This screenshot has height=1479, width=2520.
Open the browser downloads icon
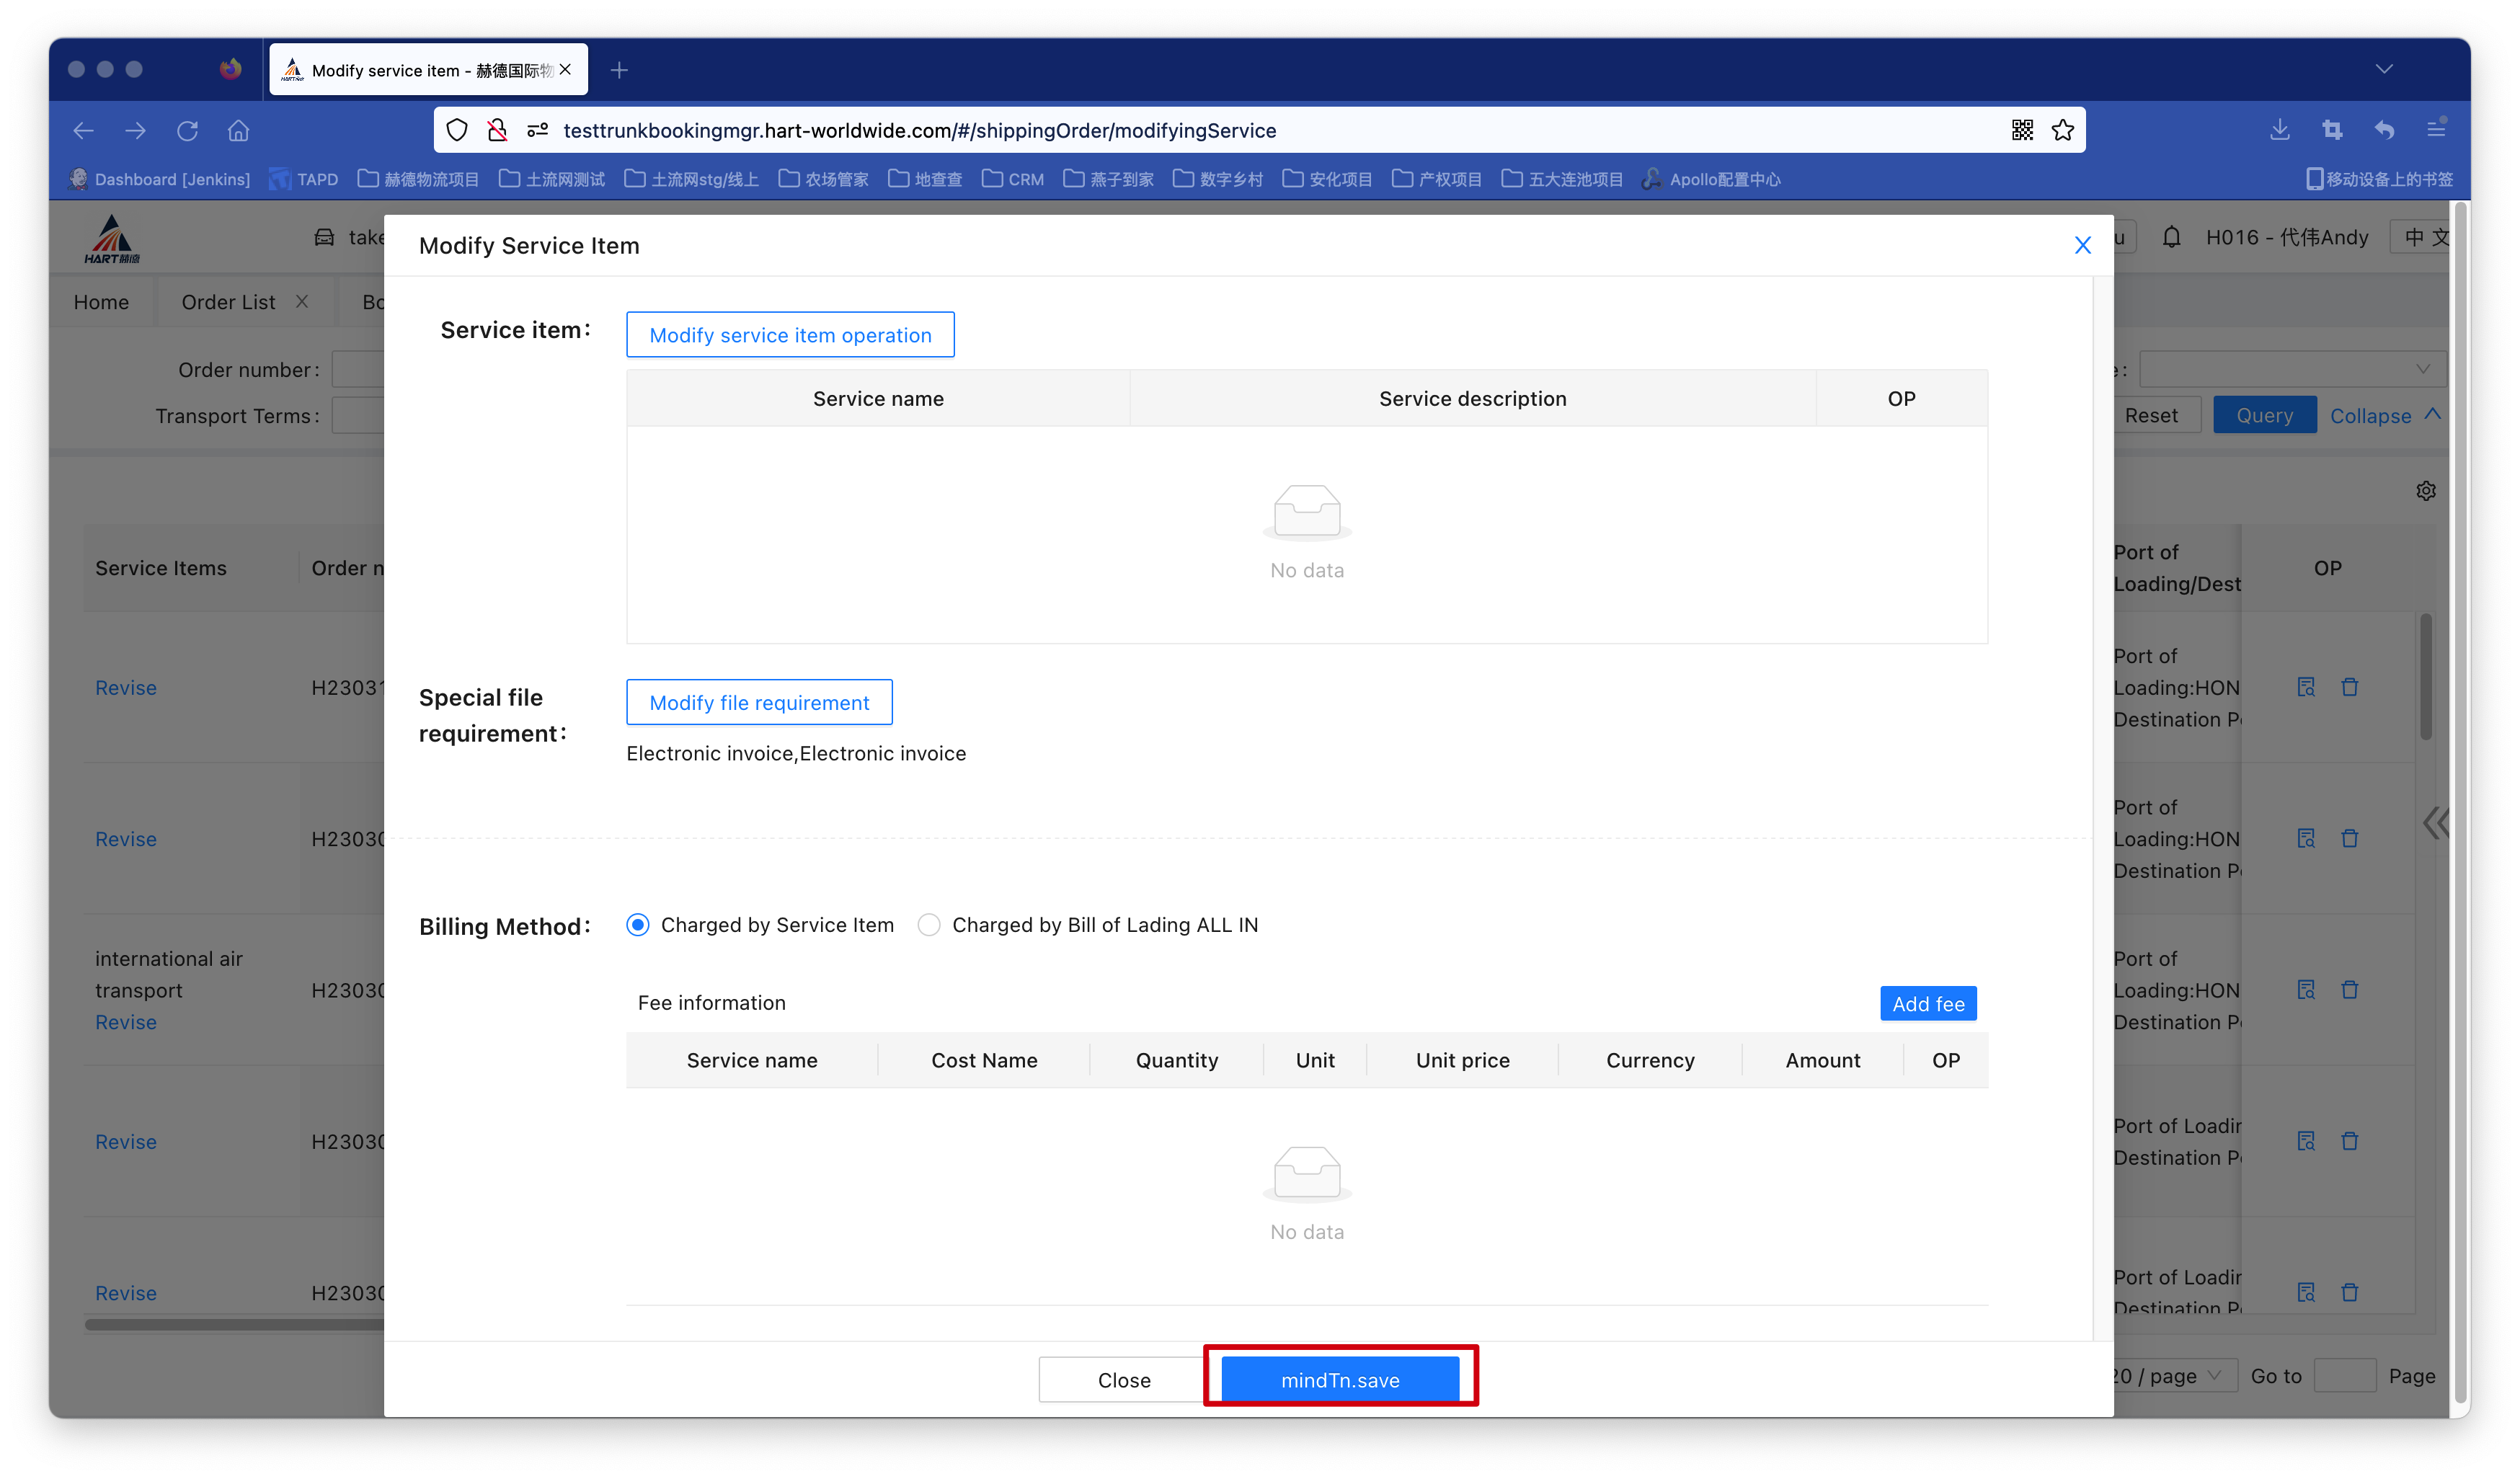[x=2279, y=130]
